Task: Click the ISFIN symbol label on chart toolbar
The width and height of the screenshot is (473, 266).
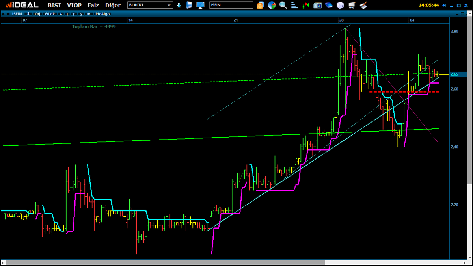Action: [17, 14]
